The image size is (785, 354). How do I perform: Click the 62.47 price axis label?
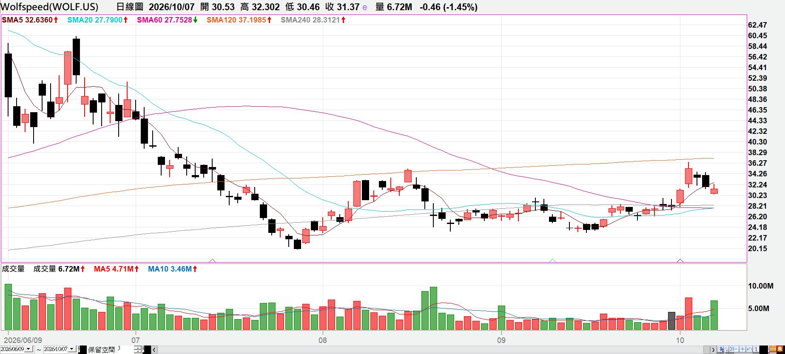[757, 25]
